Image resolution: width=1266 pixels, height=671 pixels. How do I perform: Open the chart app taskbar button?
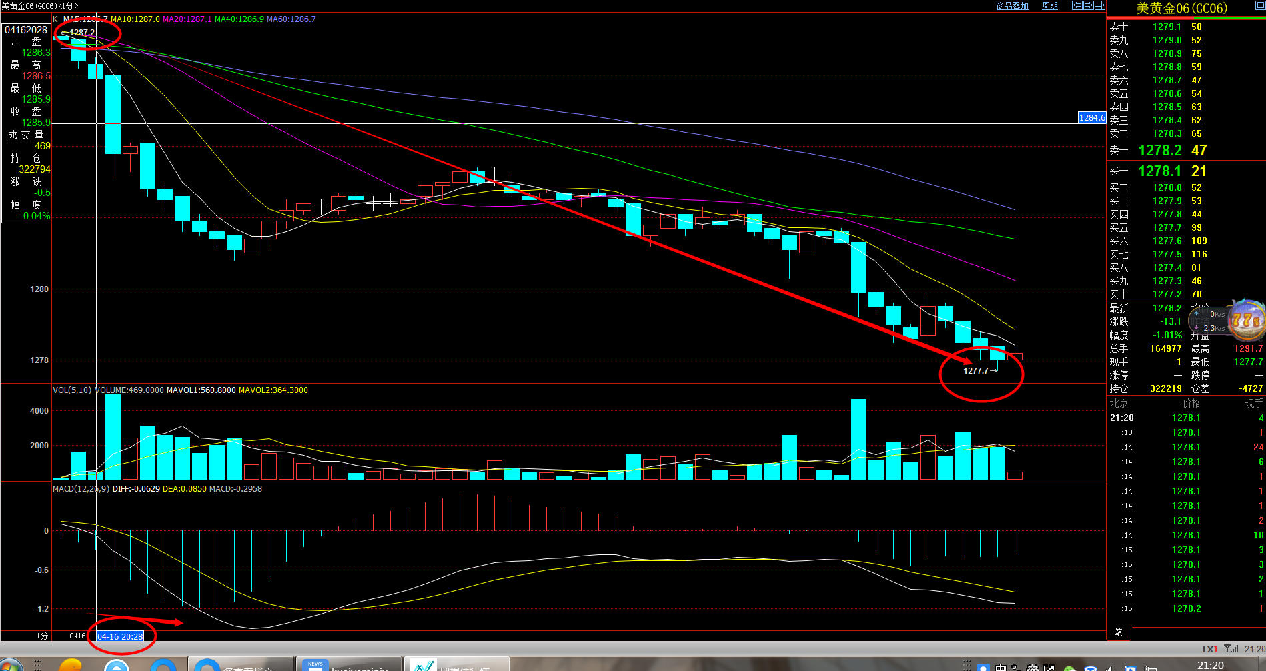click(x=457, y=664)
